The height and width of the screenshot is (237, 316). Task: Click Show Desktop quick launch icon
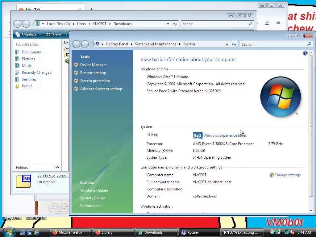(23, 232)
